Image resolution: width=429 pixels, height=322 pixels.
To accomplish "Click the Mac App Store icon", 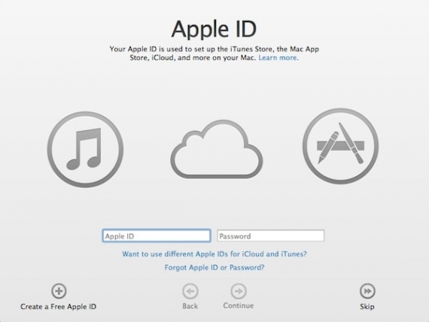I will pyautogui.click(x=341, y=146).
